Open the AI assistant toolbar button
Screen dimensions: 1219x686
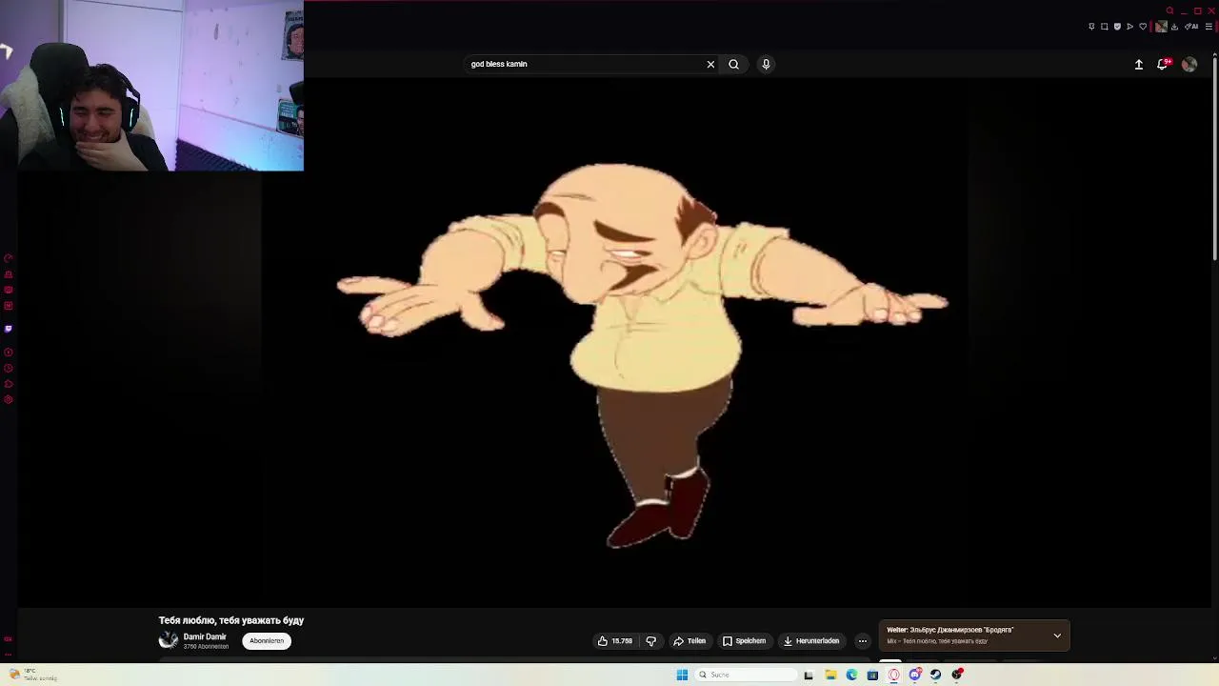[1191, 27]
